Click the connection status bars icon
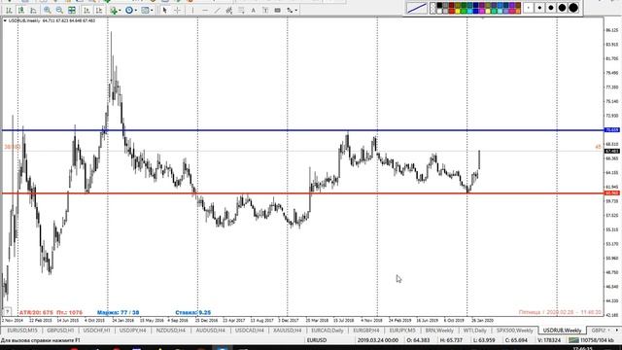 [x=573, y=340]
